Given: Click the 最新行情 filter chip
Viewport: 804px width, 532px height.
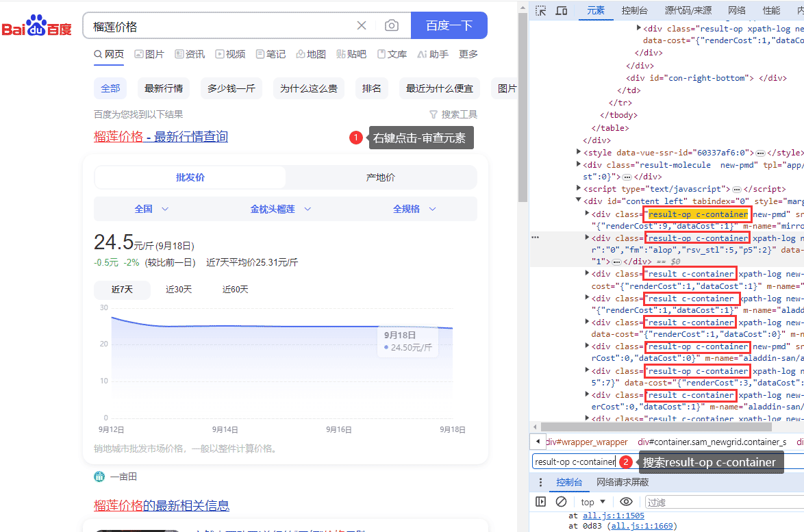Looking at the screenshot, I should (164, 89).
